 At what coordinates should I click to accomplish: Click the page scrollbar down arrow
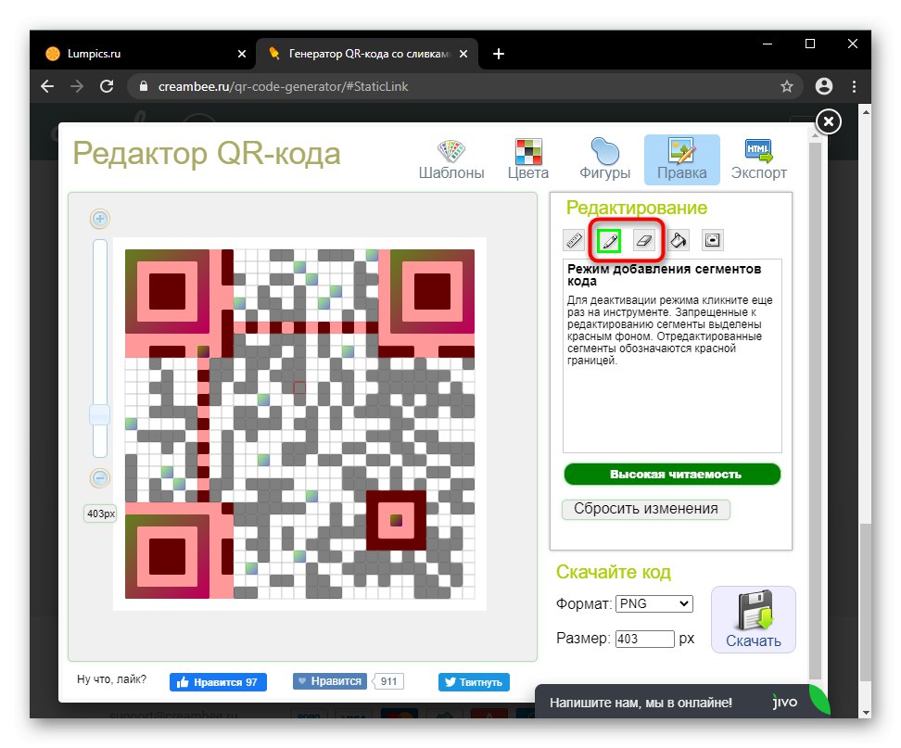[x=866, y=712]
